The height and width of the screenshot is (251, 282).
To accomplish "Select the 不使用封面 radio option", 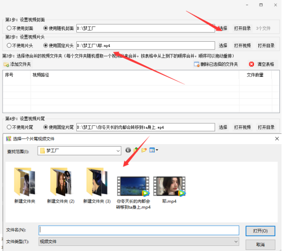I will tap(20, 28).
